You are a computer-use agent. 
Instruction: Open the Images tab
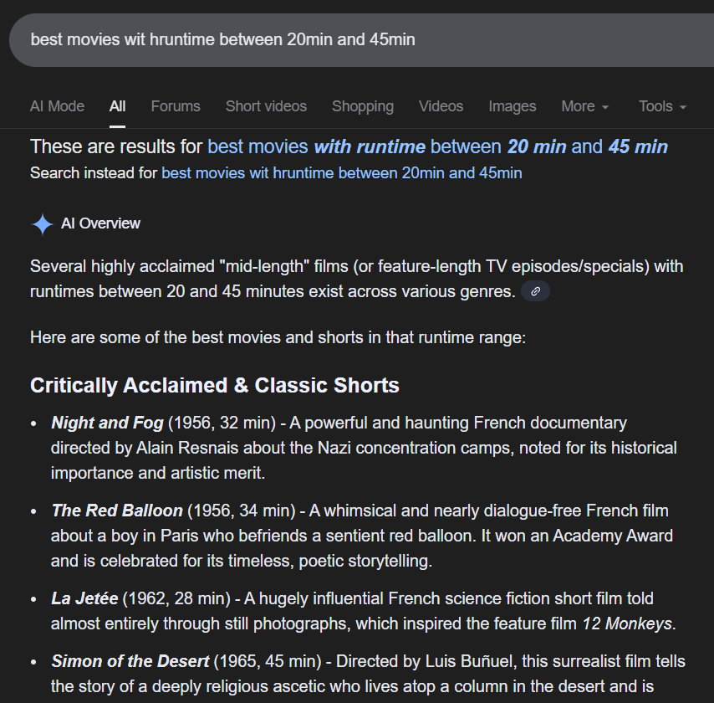[x=513, y=106]
